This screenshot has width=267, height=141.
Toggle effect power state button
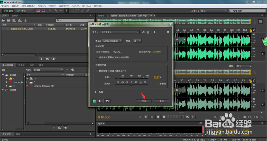tap(94, 101)
